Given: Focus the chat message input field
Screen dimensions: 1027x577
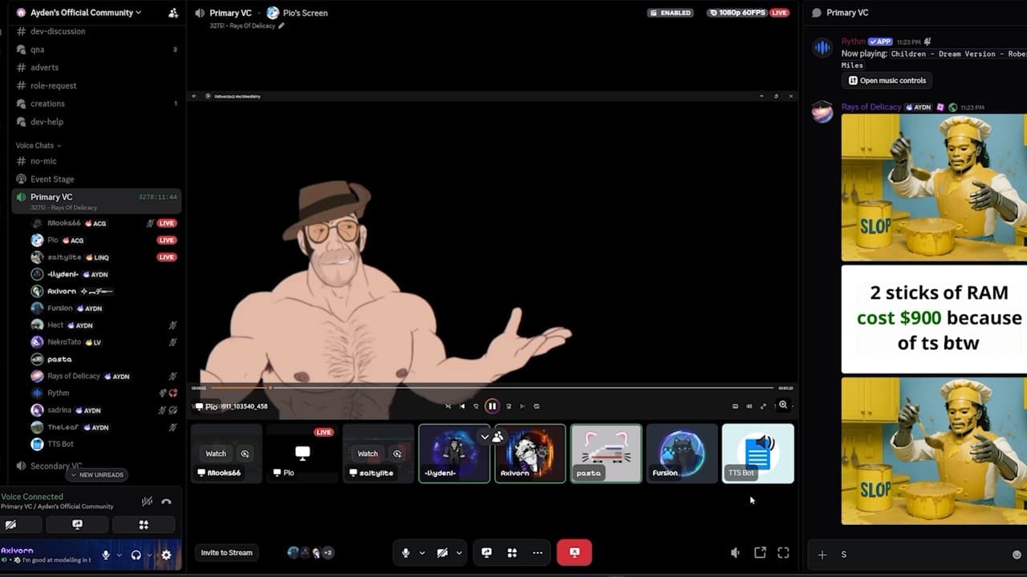Looking at the screenshot, I should click(x=922, y=555).
